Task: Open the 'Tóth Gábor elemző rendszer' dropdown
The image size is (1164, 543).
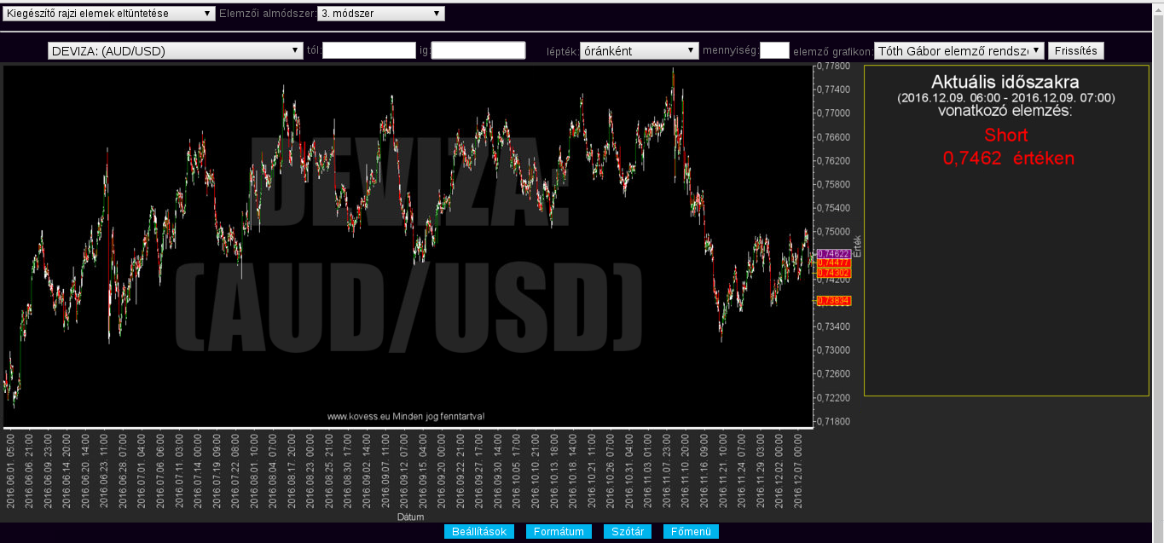Action: point(958,50)
